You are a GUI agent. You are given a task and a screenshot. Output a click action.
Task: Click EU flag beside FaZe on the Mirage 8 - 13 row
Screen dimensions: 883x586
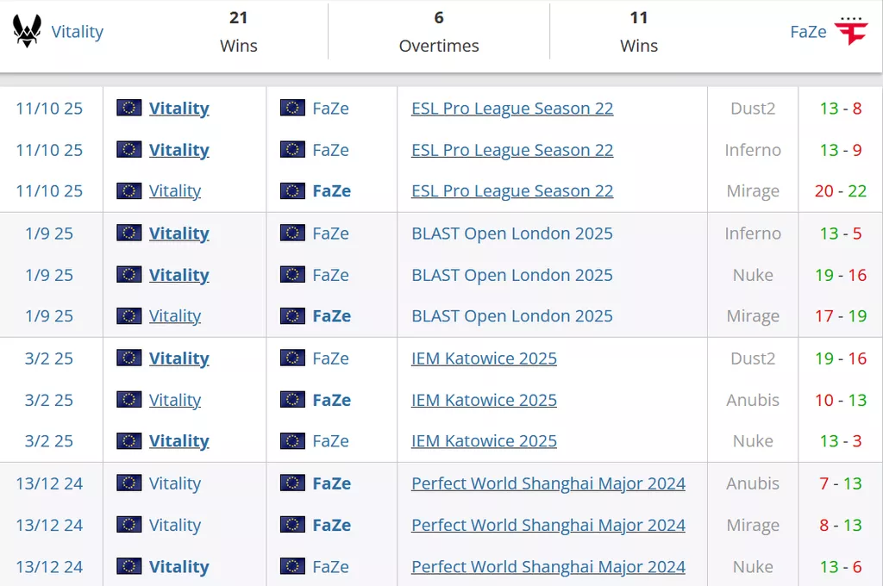292,526
